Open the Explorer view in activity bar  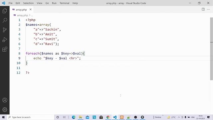tap(5, 11)
